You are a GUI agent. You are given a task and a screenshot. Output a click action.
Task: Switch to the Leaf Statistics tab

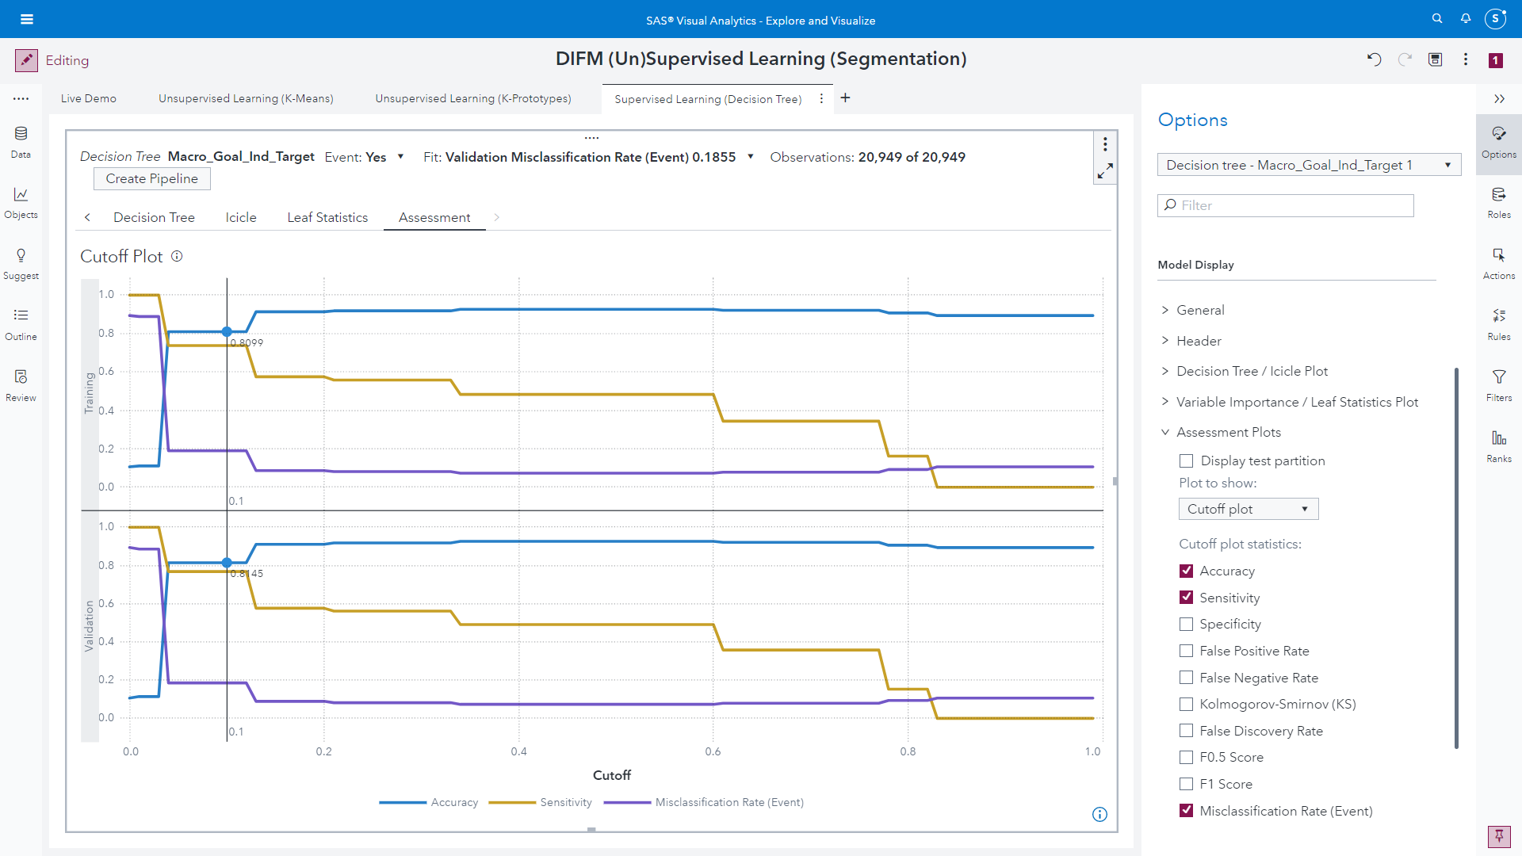327,217
